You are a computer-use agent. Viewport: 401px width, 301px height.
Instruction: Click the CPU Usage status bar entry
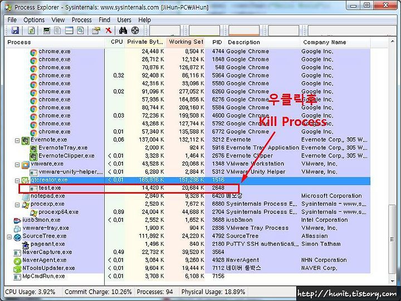click(x=30, y=292)
